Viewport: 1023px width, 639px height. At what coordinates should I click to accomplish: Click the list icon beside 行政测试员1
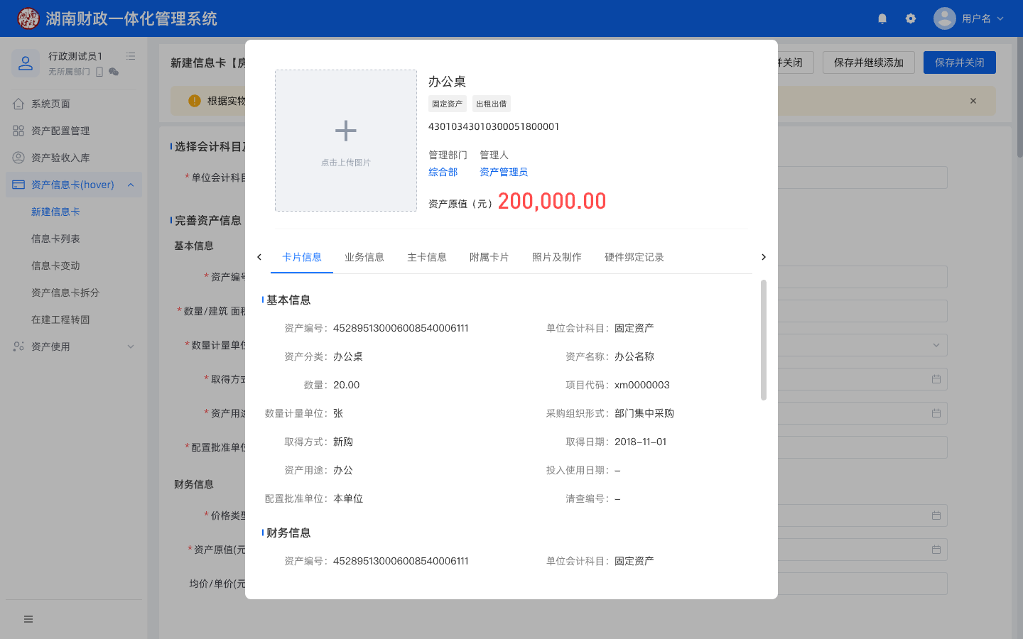pyautogui.click(x=131, y=56)
